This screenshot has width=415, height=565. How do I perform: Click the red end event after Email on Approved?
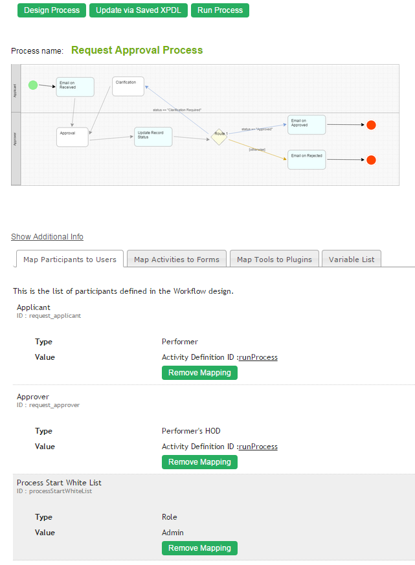371,125
